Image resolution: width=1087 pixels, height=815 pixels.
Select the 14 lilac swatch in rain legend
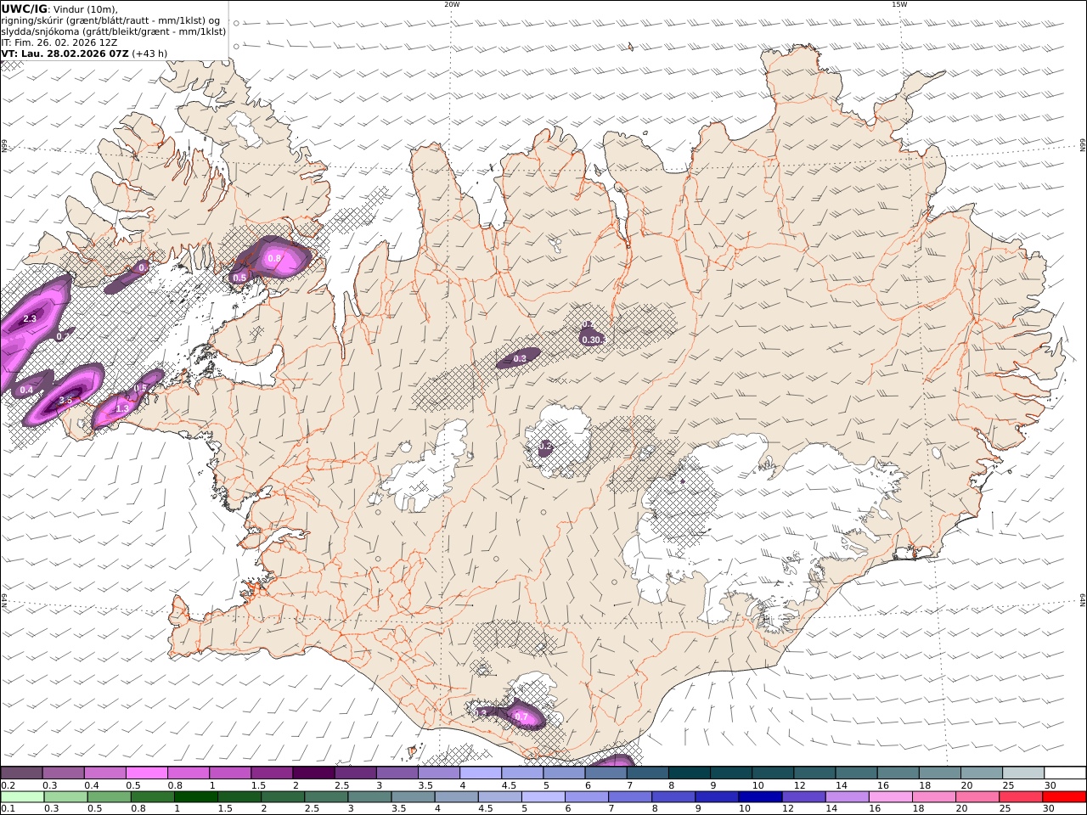coord(848,796)
